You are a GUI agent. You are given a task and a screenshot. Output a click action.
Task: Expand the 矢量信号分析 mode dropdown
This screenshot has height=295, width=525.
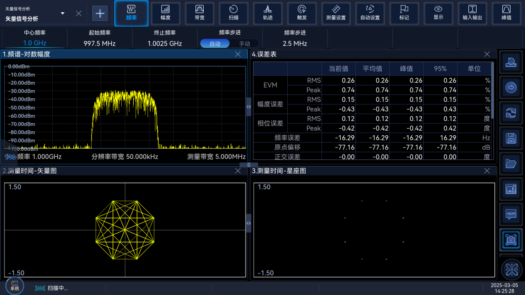(63, 13)
